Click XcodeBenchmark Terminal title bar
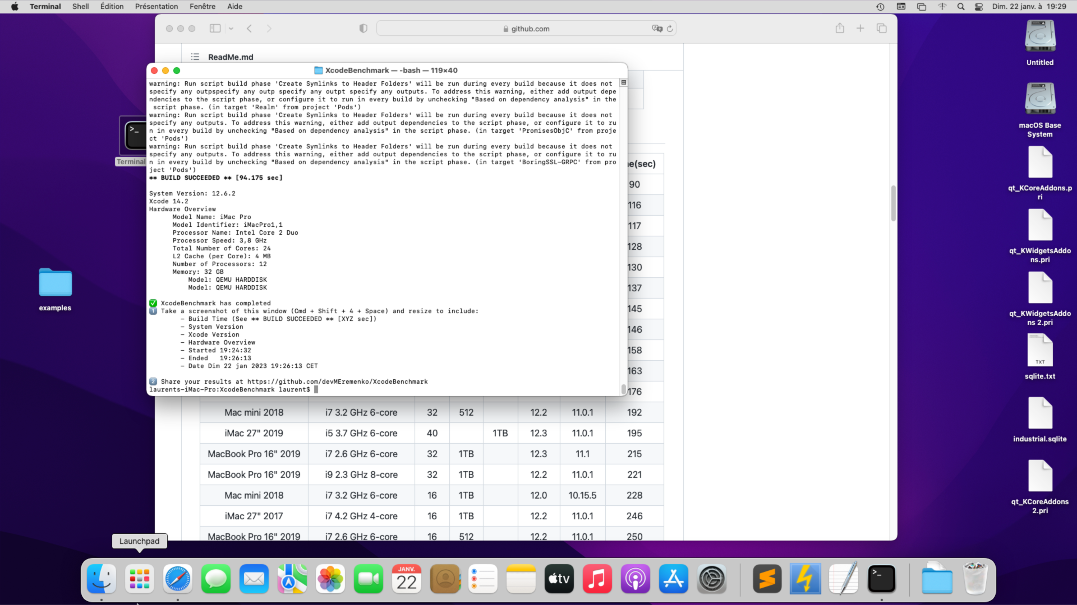 [387, 70]
